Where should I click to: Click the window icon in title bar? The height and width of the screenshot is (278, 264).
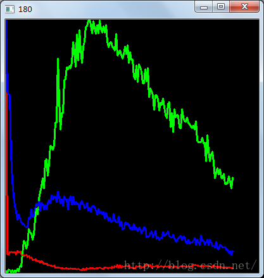pos(9,9)
